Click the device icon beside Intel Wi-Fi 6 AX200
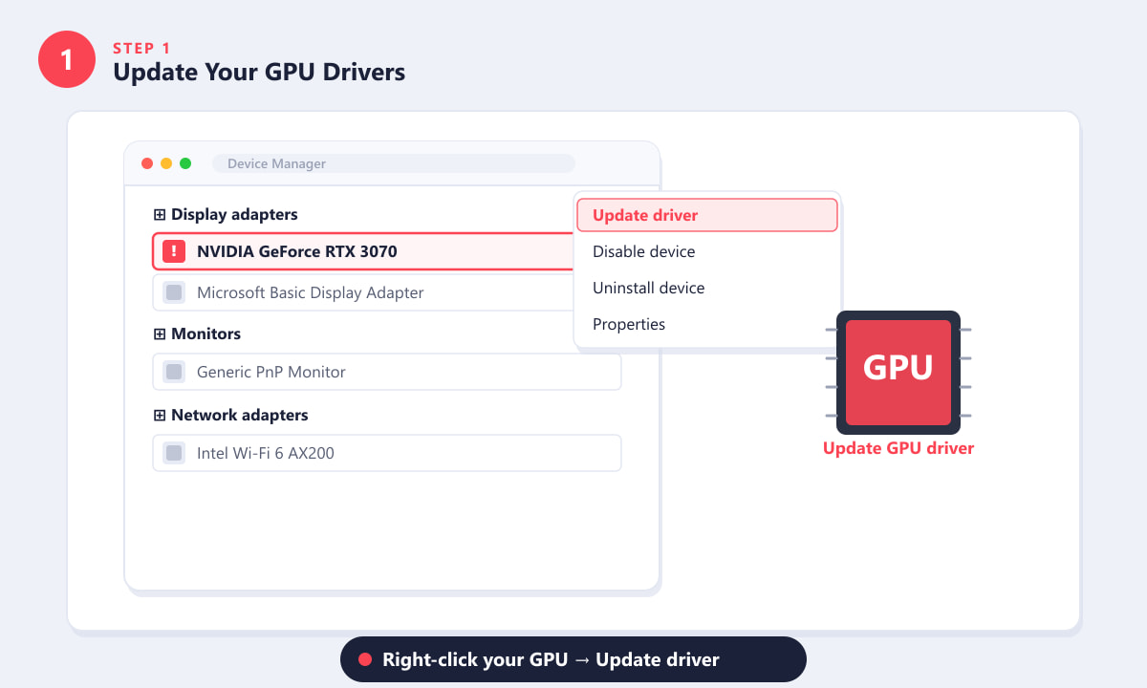Viewport: 1147px width, 688px height. pos(174,453)
